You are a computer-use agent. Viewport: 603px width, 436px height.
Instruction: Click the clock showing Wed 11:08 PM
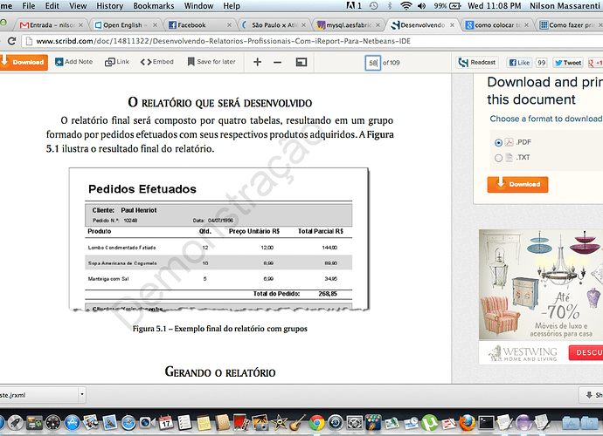[x=494, y=6]
